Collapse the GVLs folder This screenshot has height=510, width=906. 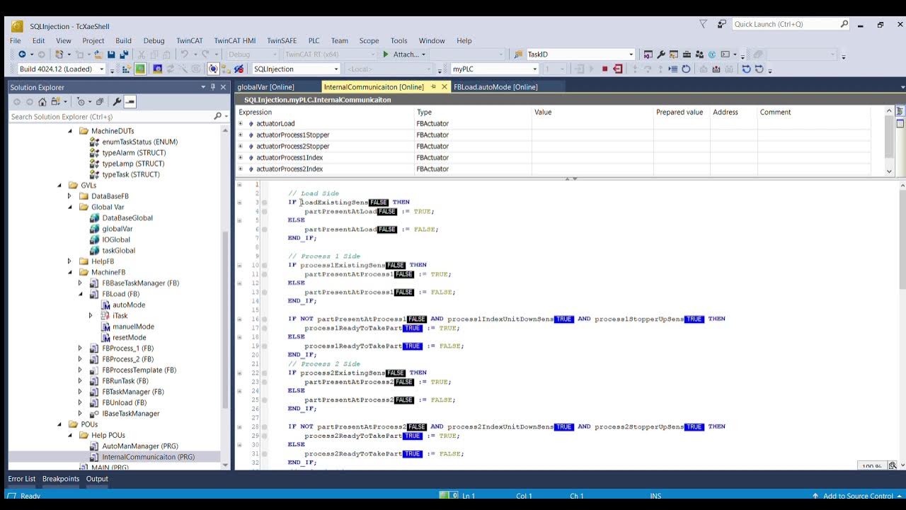coord(59,186)
